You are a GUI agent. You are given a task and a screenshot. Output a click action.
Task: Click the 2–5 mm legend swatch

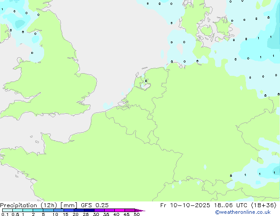tap(38, 210)
